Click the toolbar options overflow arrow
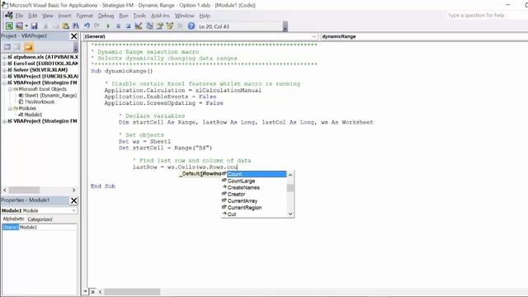Screen dimensions: 528x297 pyautogui.click(x=285, y=26)
